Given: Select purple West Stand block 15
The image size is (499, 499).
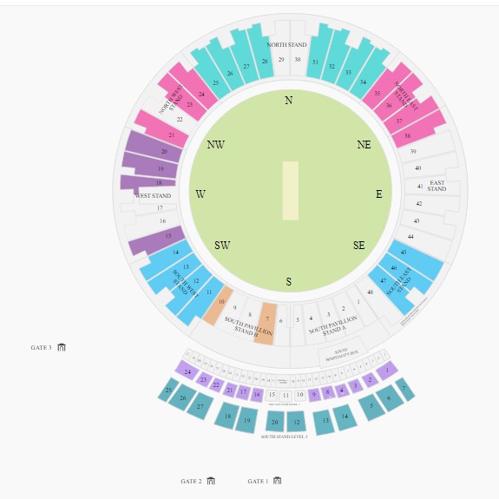Looking at the screenshot, I should click(157, 240).
